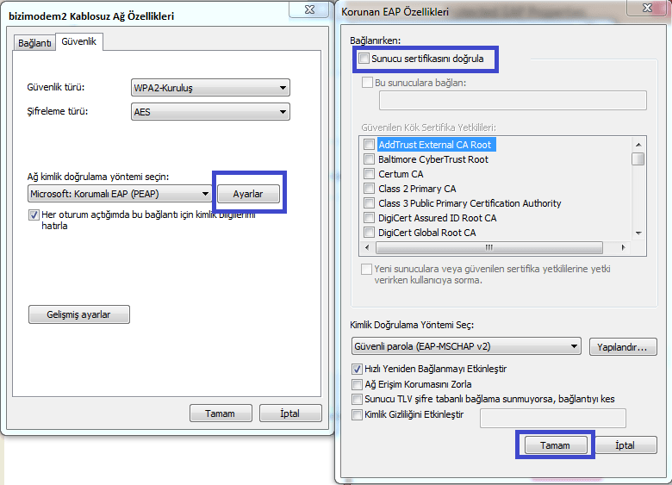
Task: Check DigiCert Global Root CA checkbox
Action: coord(369,233)
